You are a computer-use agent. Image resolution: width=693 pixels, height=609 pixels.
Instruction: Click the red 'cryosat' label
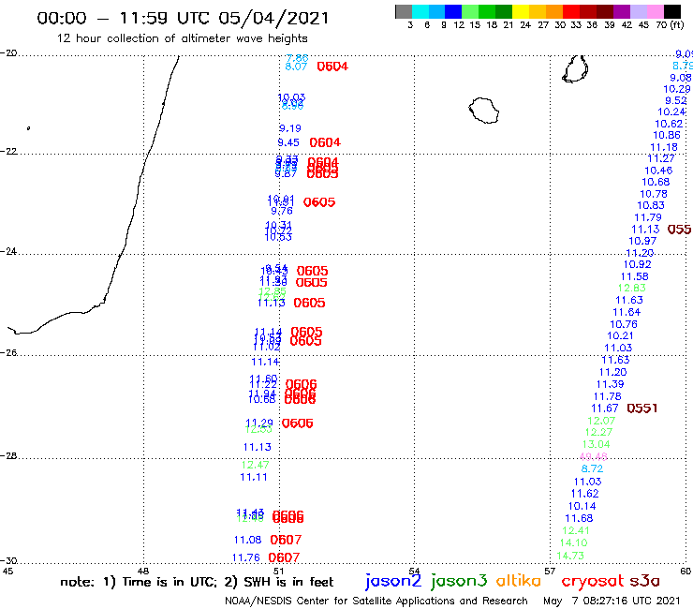592,580
